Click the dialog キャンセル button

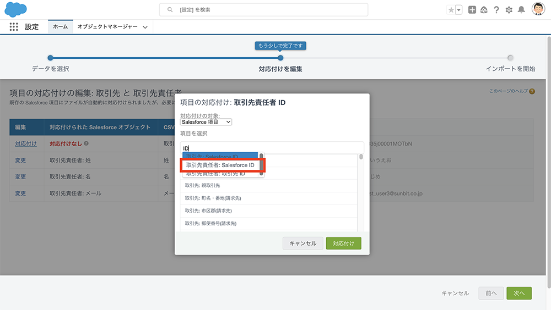(x=303, y=243)
